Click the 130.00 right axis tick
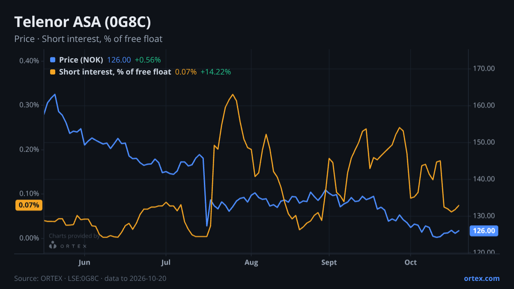Image resolution: width=514 pixels, height=289 pixels. pyautogui.click(x=484, y=216)
